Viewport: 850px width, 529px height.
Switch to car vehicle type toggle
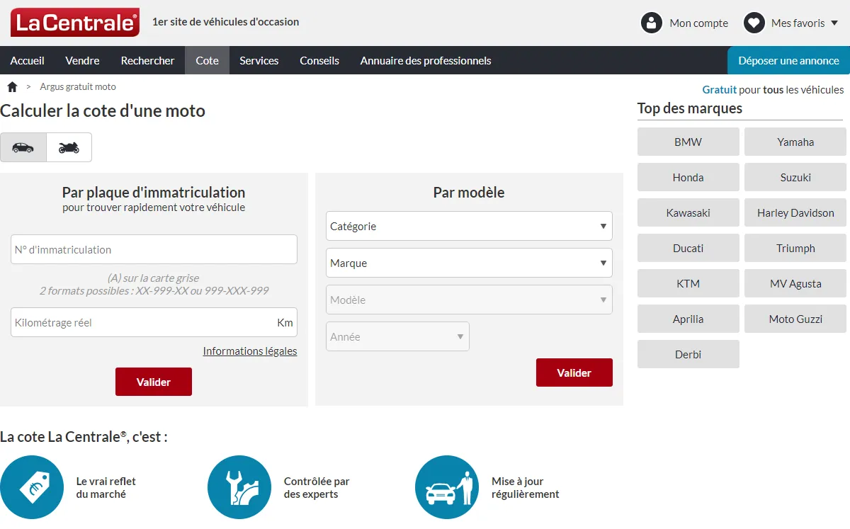coord(23,147)
